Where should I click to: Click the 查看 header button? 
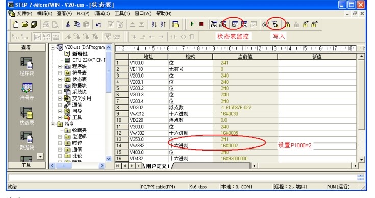click(27, 47)
